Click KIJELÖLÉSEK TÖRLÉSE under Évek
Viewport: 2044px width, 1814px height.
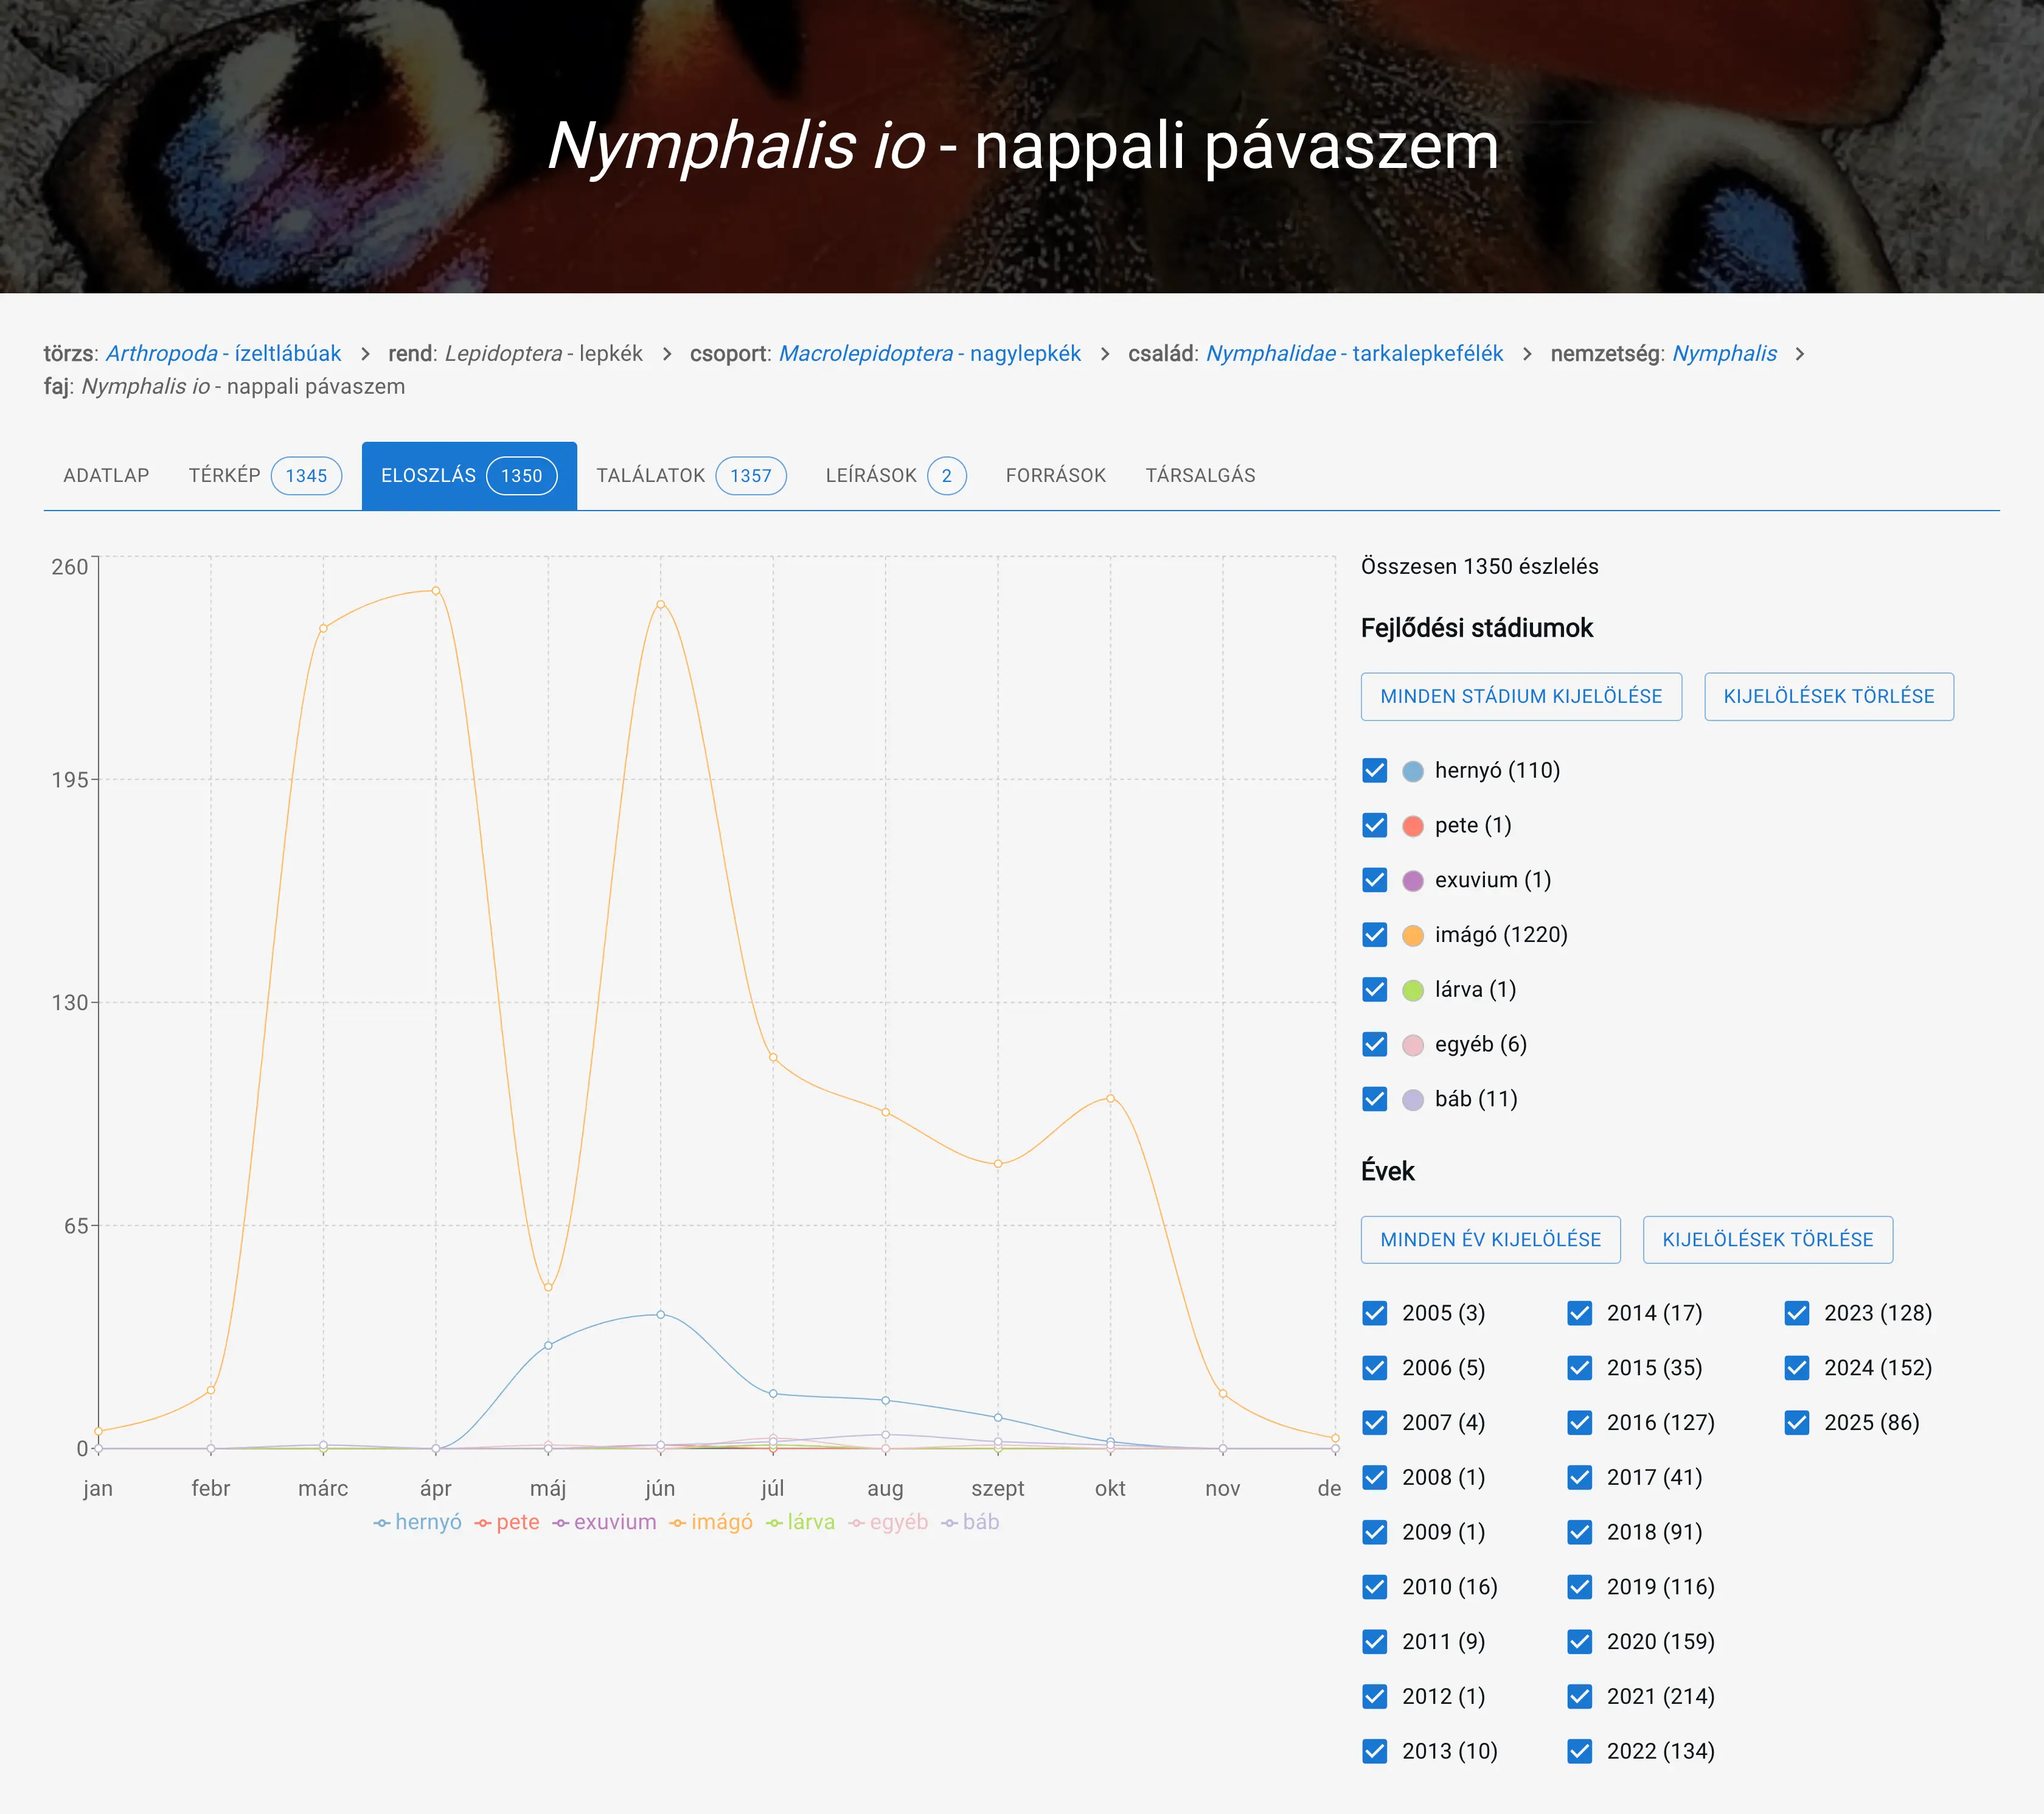point(1767,1240)
